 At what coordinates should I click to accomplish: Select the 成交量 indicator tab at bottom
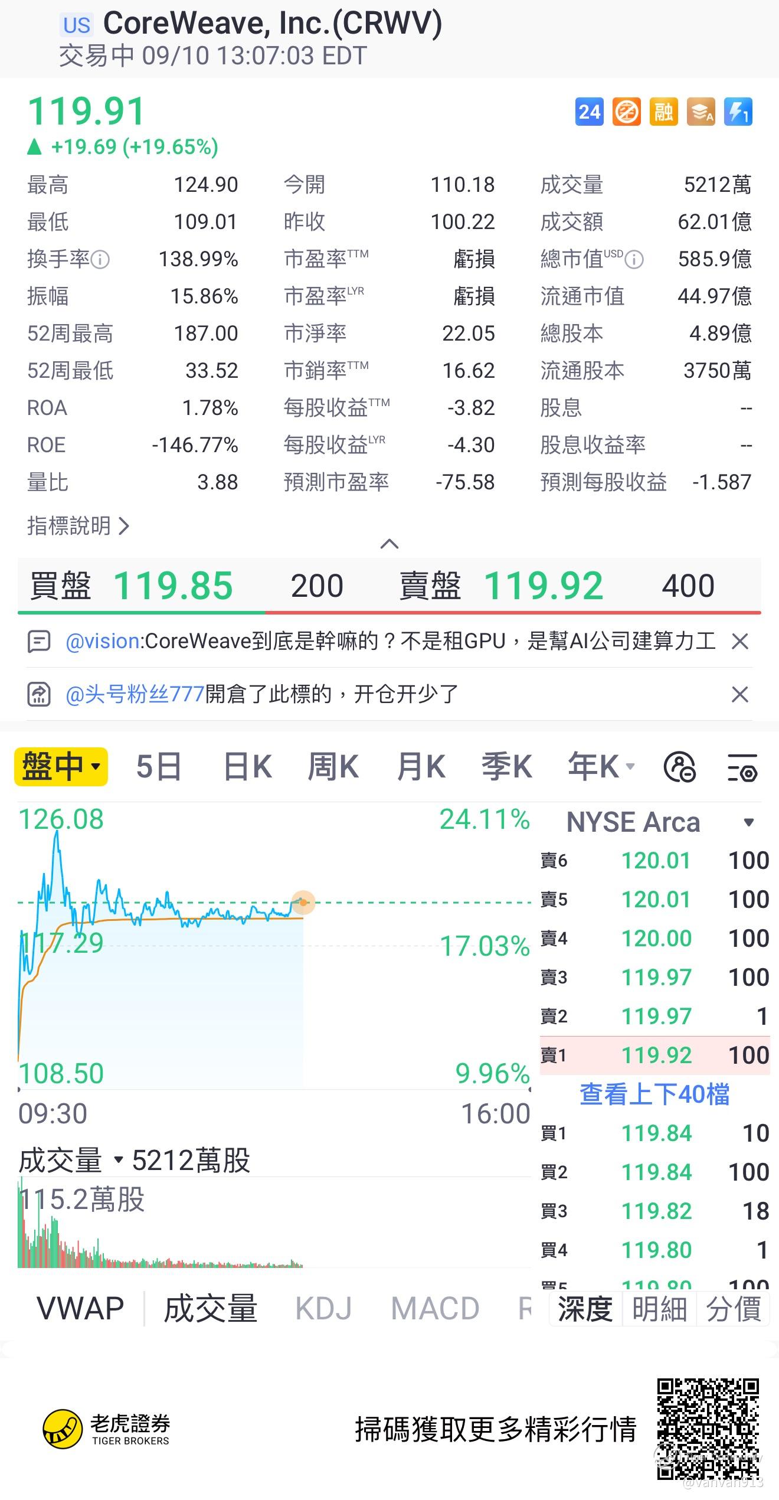[x=211, y=1308]
